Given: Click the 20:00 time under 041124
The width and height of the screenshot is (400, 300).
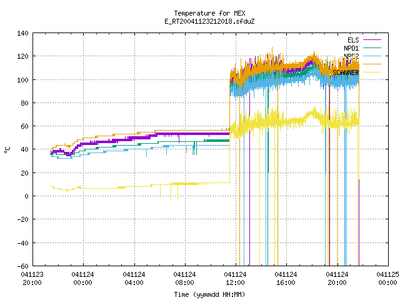Looking at the screenshot, I should (x=337, y=282).
